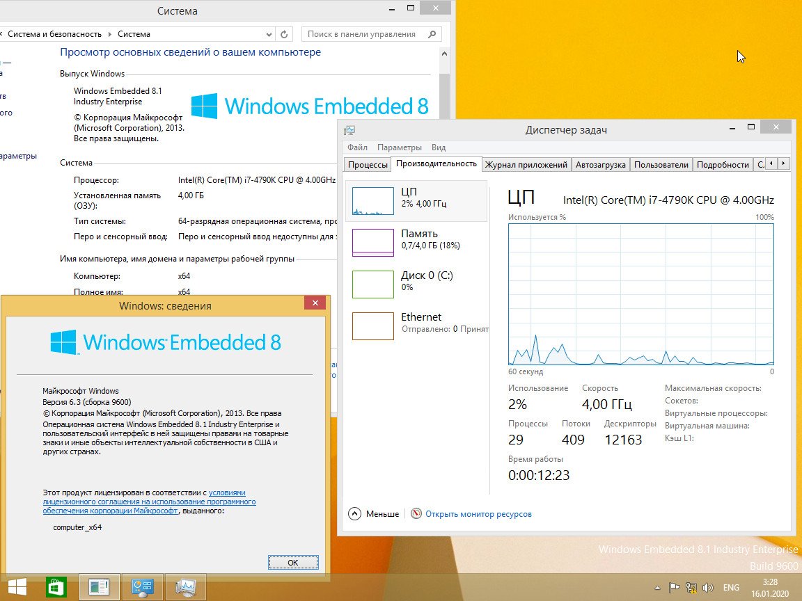Open the Параметры menu in Task Manager
The image size is (802, 601).
click(400, 147)
